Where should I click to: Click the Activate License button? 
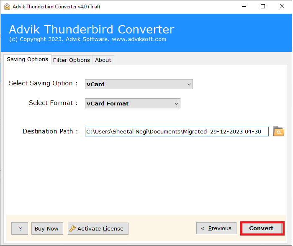point(98,228)
